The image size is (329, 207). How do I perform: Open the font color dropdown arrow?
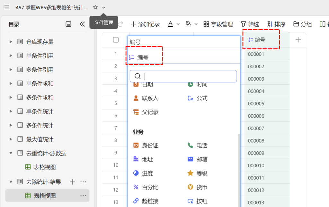point(178,24)
